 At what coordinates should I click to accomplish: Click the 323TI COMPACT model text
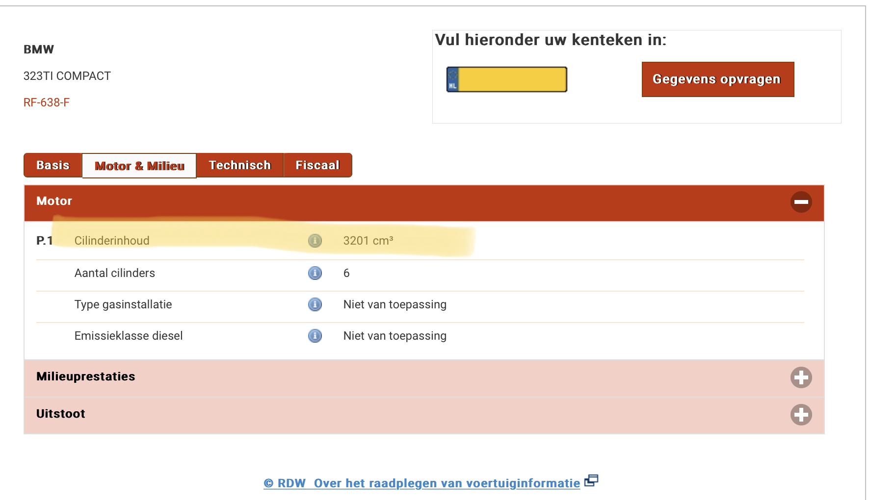[x=67, y=76]
